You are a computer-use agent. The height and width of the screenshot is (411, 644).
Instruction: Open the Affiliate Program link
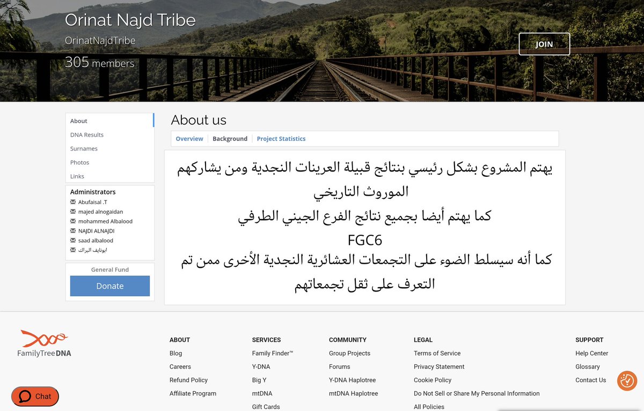coord(193,394)
